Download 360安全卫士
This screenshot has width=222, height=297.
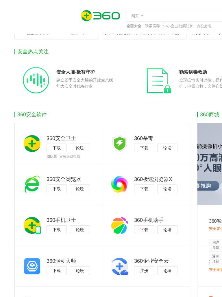(x=57, y=148)
